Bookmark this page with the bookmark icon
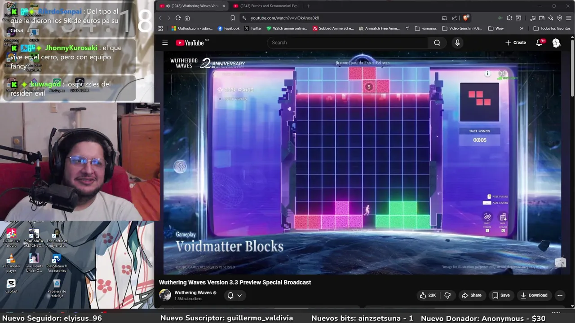The width and height of the screenshot is (575, 323). point(232,18)
